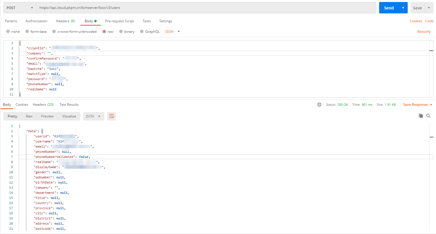Select the form-data radio option
Screen dimensions: 436x234
coord(27,32)
